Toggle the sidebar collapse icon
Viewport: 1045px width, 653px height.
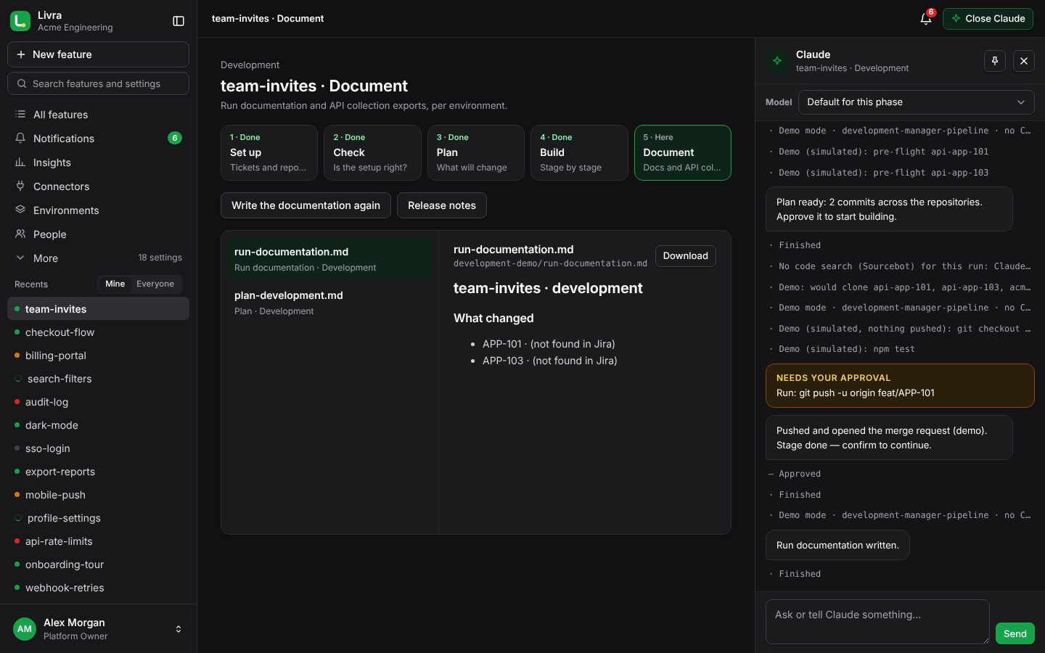pos(179,21)
